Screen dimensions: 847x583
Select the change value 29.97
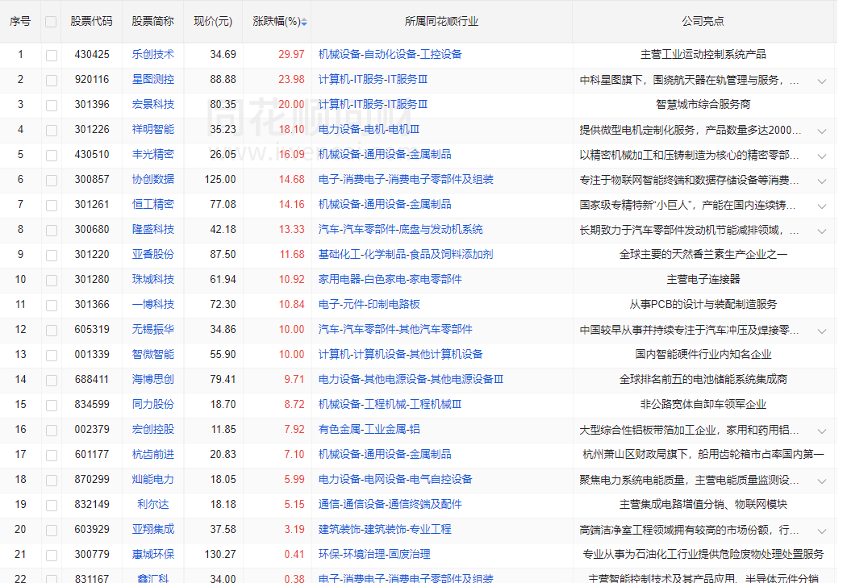(x=291, y=54)
